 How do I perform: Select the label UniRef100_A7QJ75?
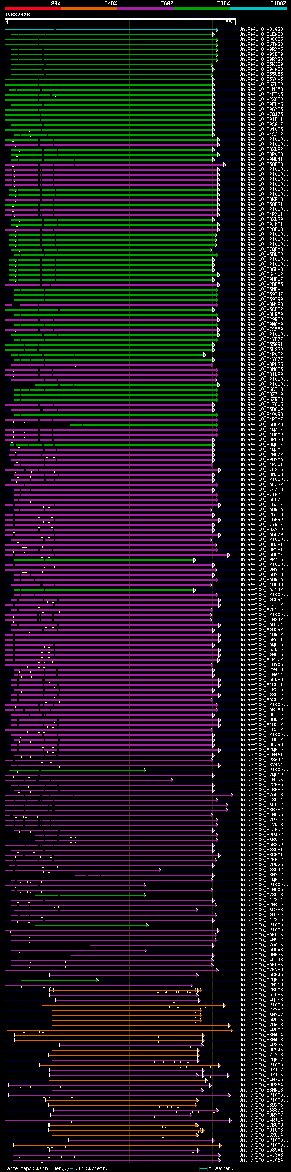[261, 115]
